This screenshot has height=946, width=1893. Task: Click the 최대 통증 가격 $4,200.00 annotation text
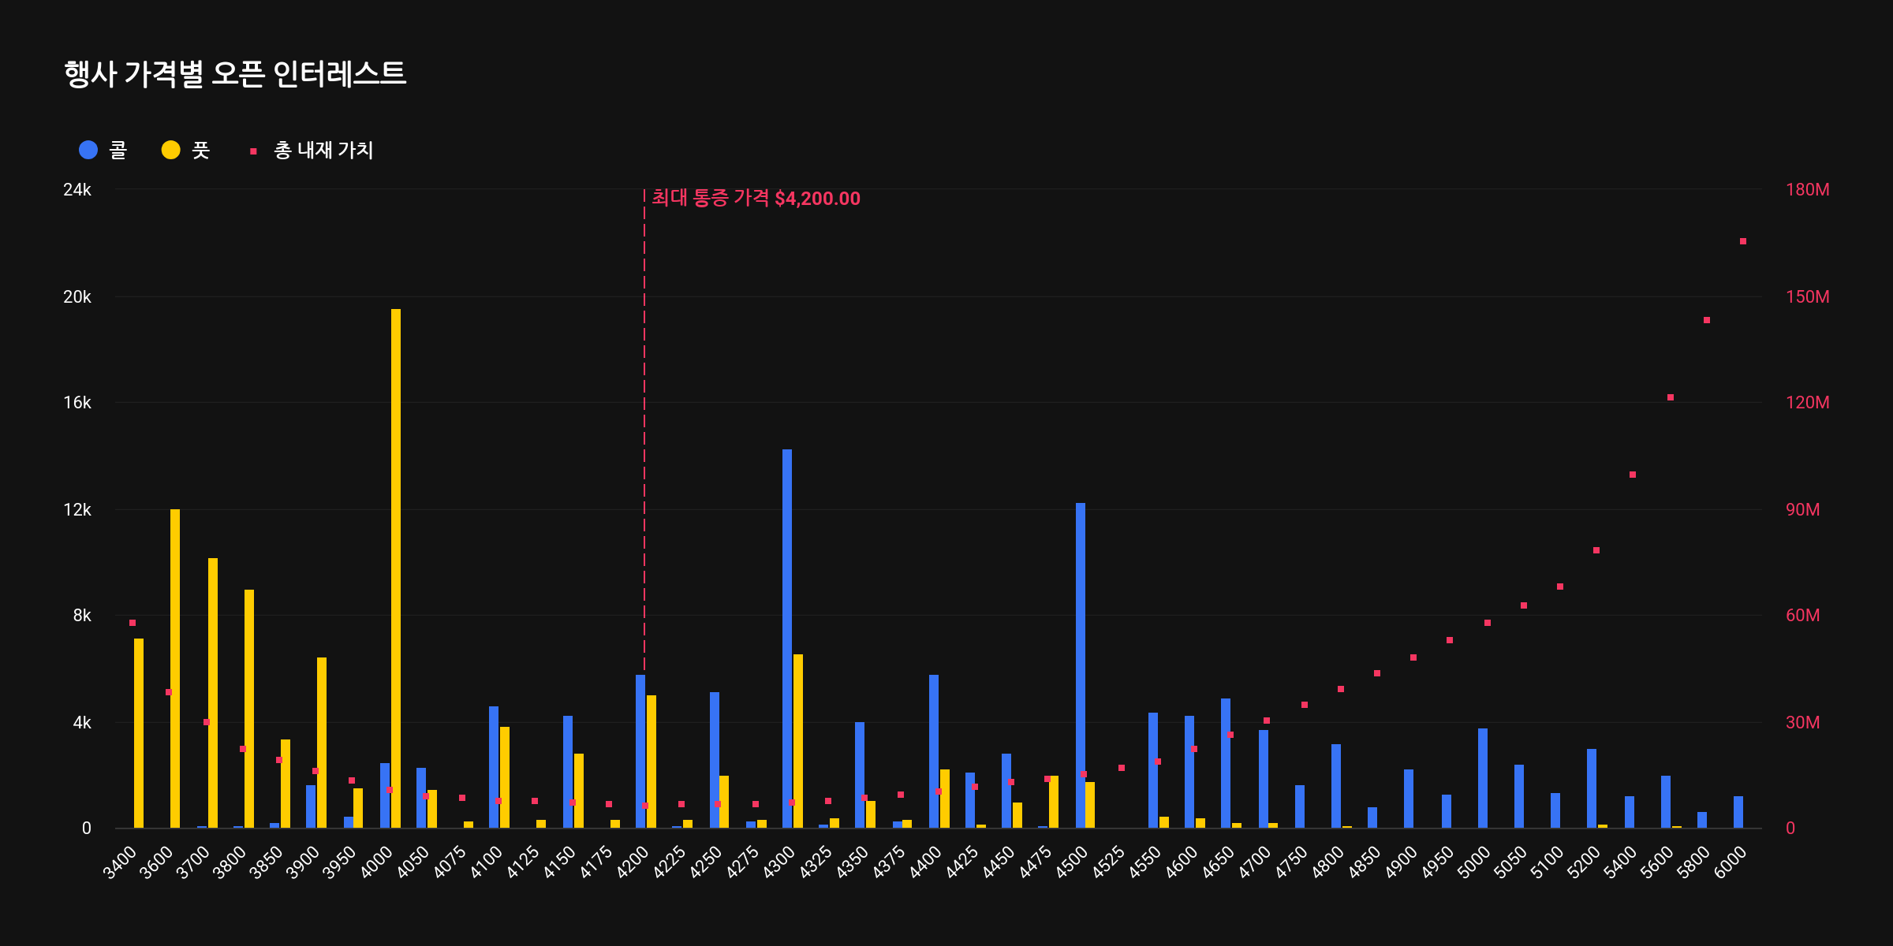[753, 198]
